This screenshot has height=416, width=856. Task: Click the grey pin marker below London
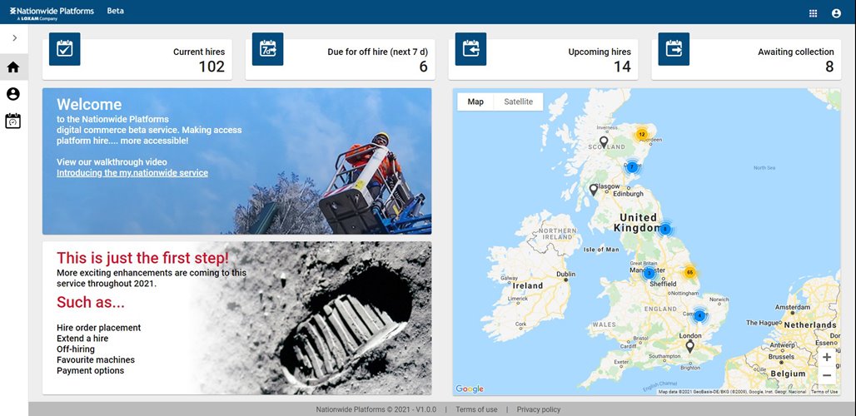690,346
